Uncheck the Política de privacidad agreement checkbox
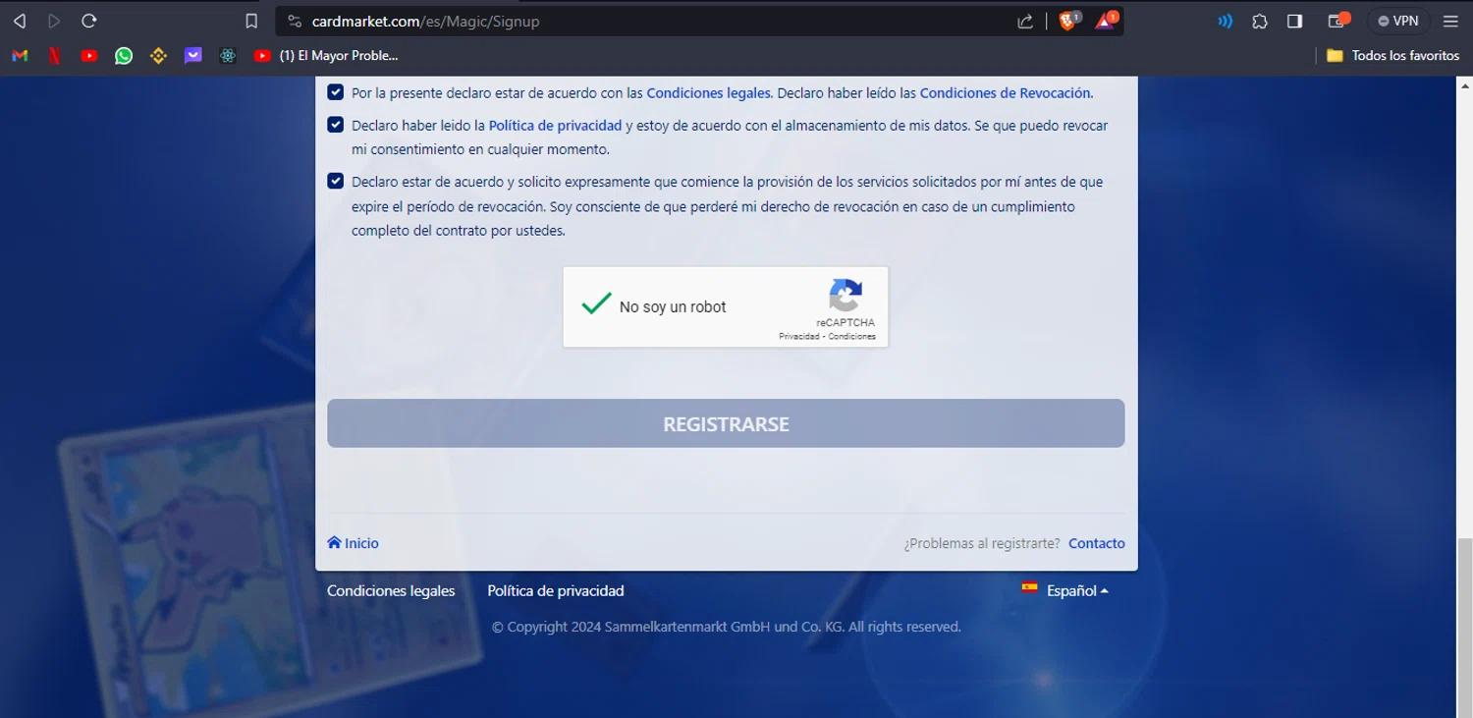Screen dimensions: 1473x718 point(335,125)
